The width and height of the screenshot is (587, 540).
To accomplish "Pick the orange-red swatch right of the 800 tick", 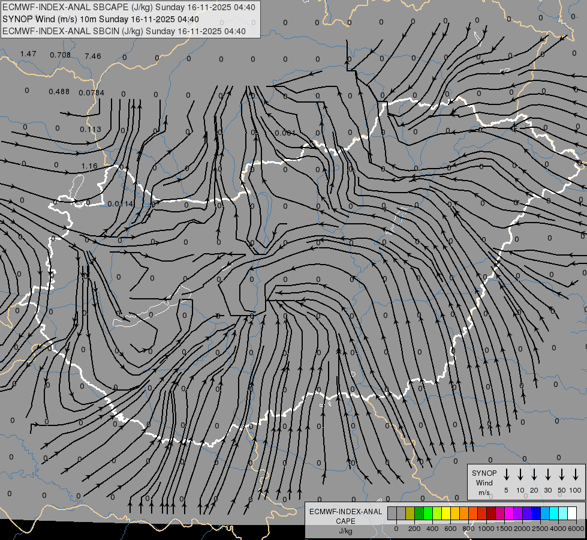I will [473, 514].
